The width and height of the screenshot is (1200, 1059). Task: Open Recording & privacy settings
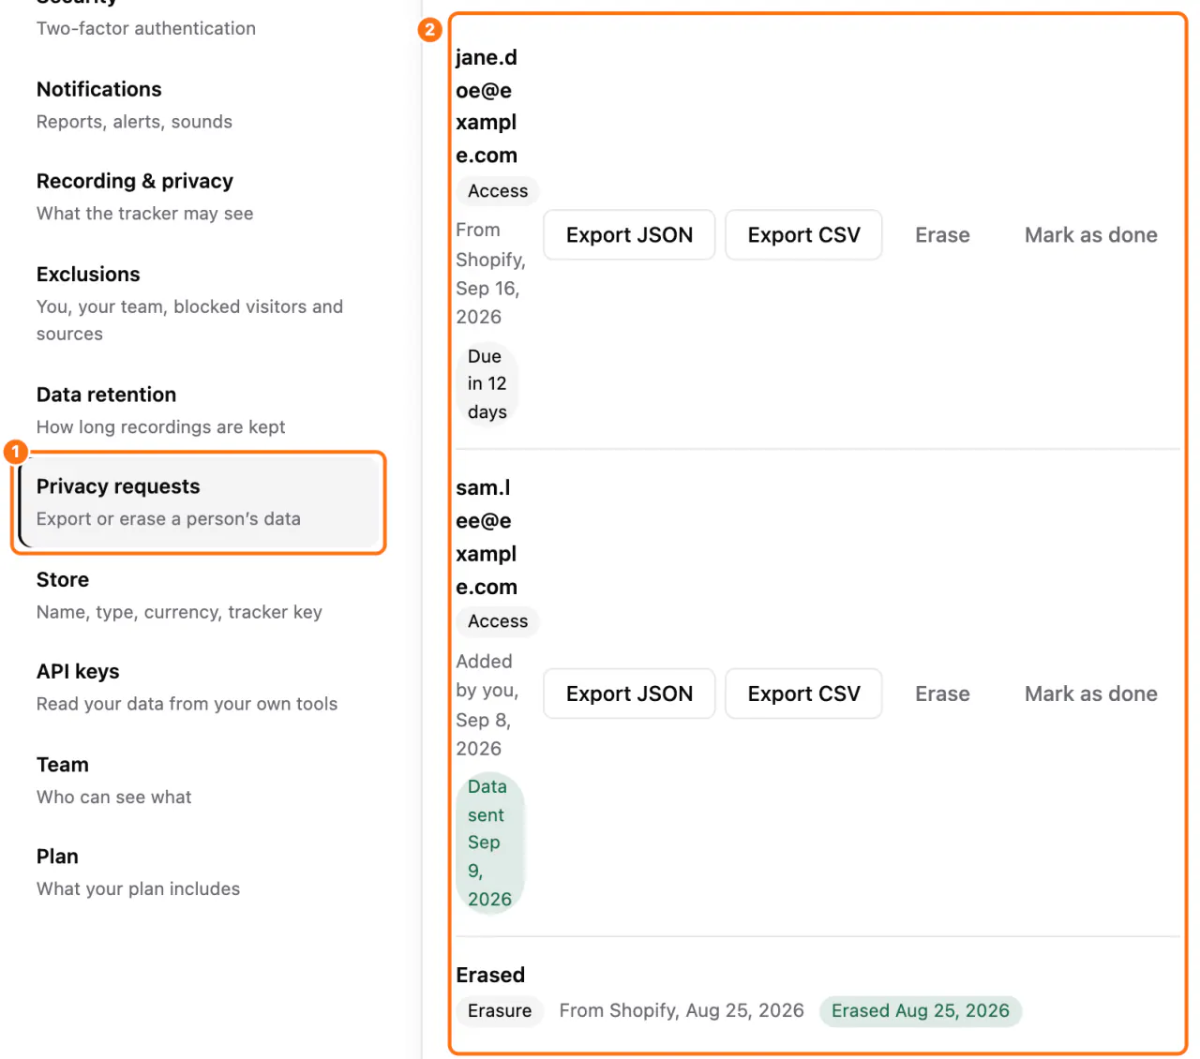198,197
